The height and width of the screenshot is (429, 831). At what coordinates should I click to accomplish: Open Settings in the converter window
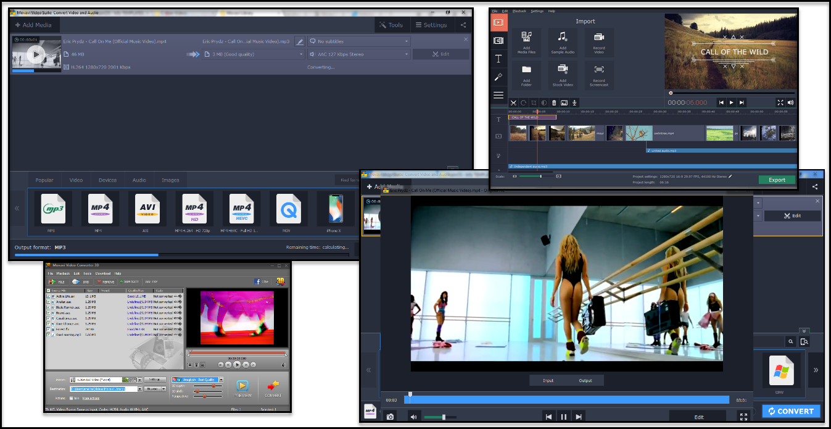(x=431, y=25)
